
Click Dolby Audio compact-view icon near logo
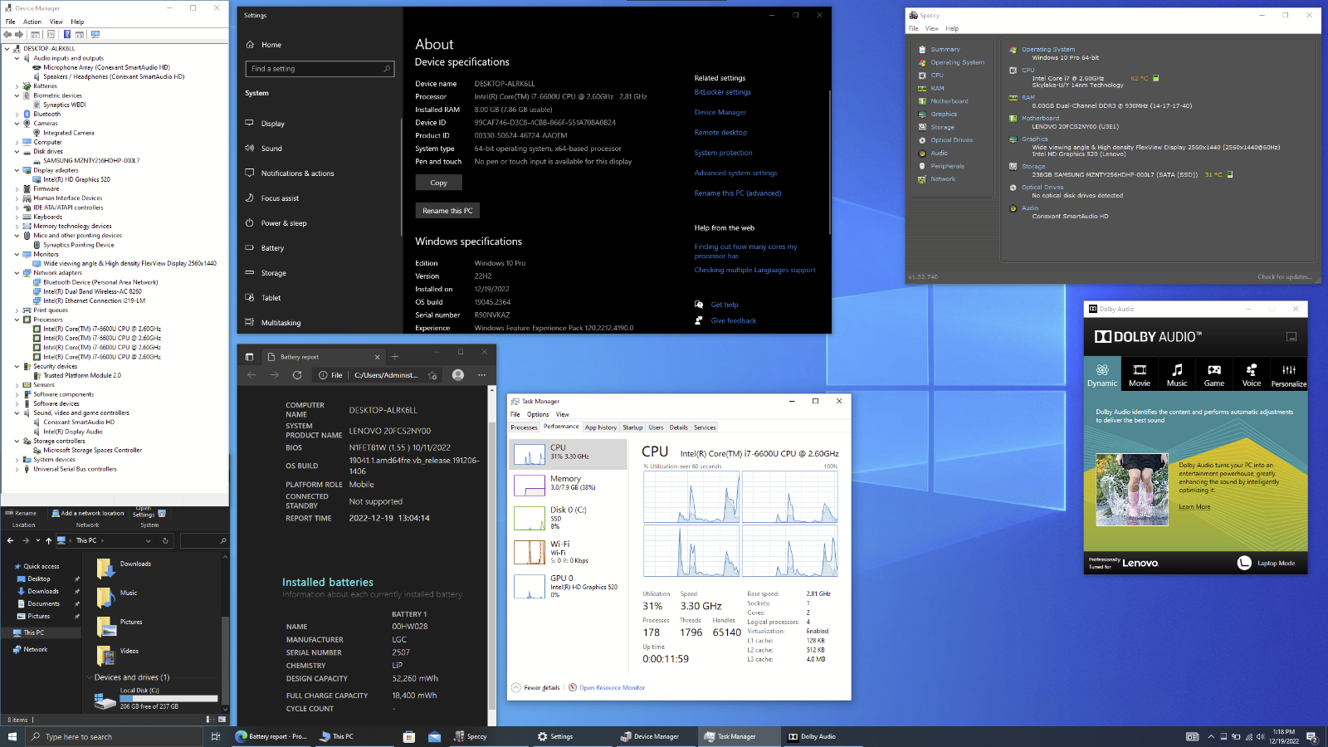click(1291, 337)
